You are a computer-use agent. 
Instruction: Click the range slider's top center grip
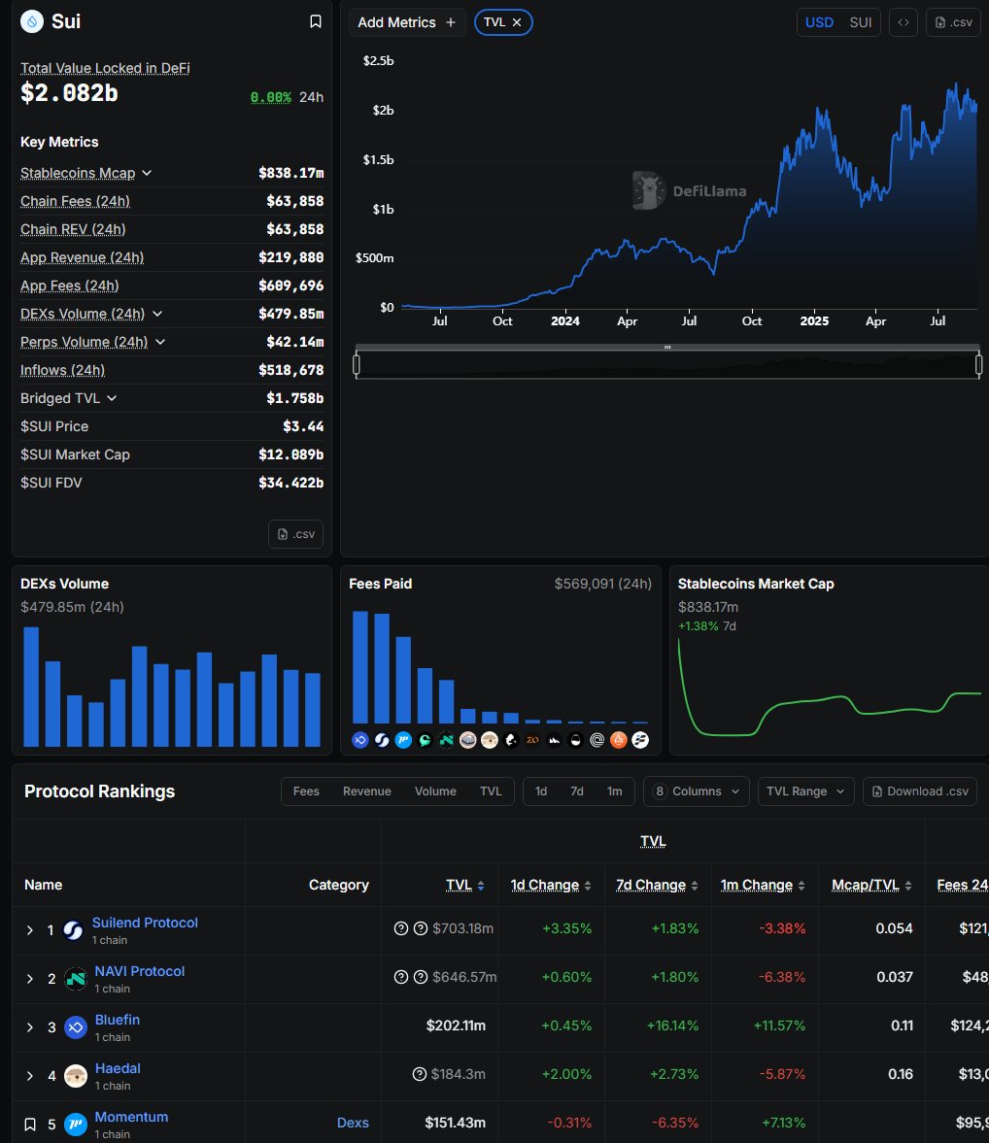pos(667,347)
